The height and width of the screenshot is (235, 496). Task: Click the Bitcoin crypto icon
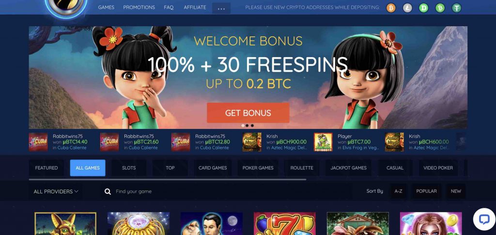[x=391, y=8]
